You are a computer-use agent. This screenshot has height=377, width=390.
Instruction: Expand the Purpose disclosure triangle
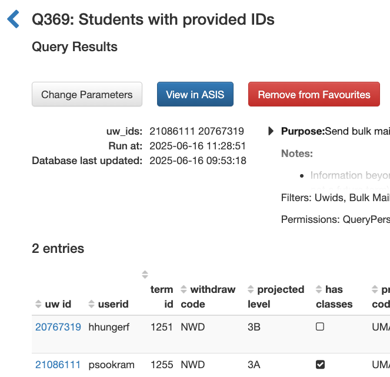tap(271, 131)
